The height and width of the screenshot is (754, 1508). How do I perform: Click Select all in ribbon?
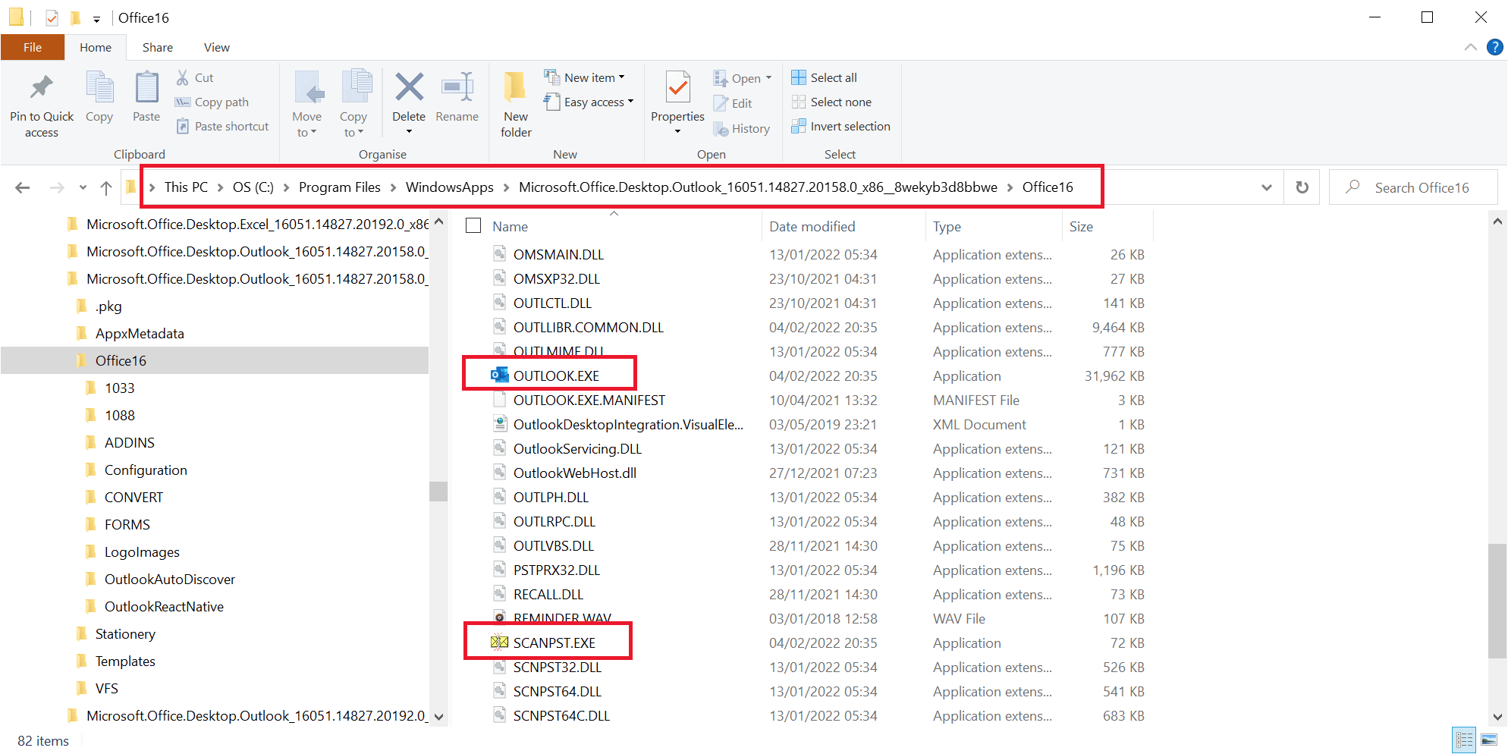[x=824, y=77]
